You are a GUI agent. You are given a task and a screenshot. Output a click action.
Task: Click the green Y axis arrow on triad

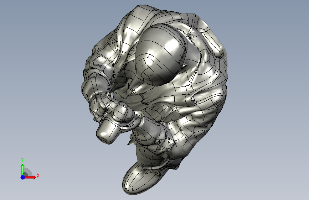pos(22,169)
